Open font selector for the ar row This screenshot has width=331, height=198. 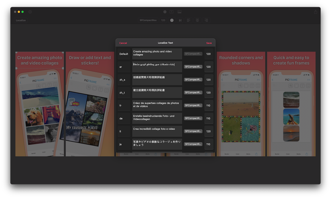(193, 67)
